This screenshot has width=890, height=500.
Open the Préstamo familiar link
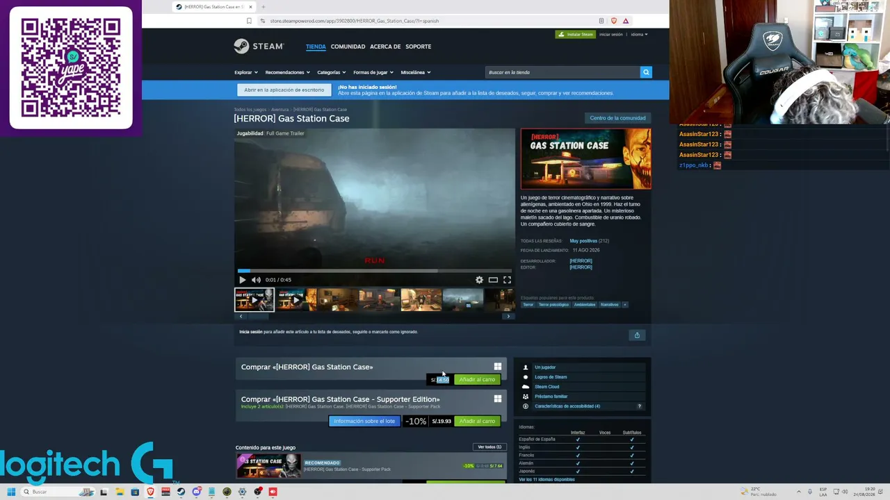point(551,397)
